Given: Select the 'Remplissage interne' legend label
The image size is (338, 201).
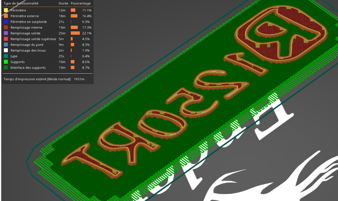Looking at the screenshot, I should point(26,27).
